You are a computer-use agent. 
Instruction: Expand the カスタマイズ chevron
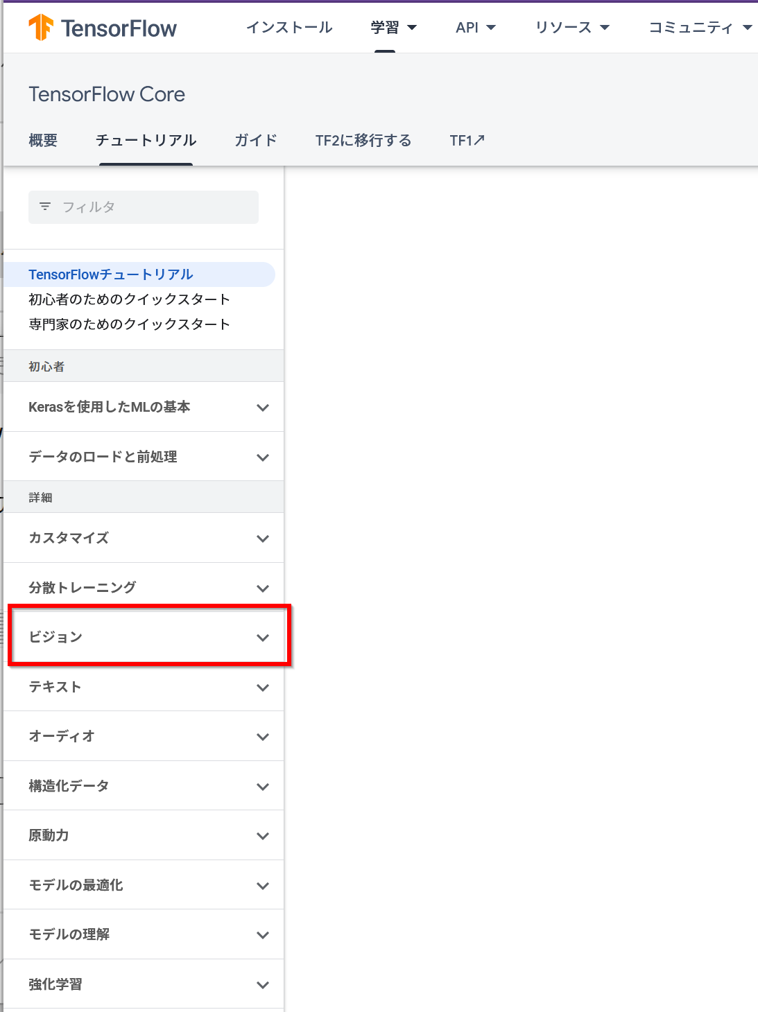point(262,539)
